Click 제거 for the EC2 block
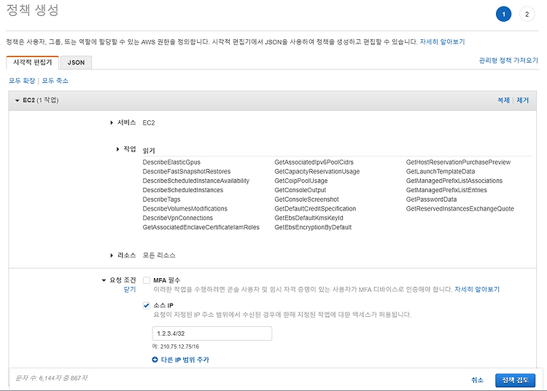 coord(523,100)
